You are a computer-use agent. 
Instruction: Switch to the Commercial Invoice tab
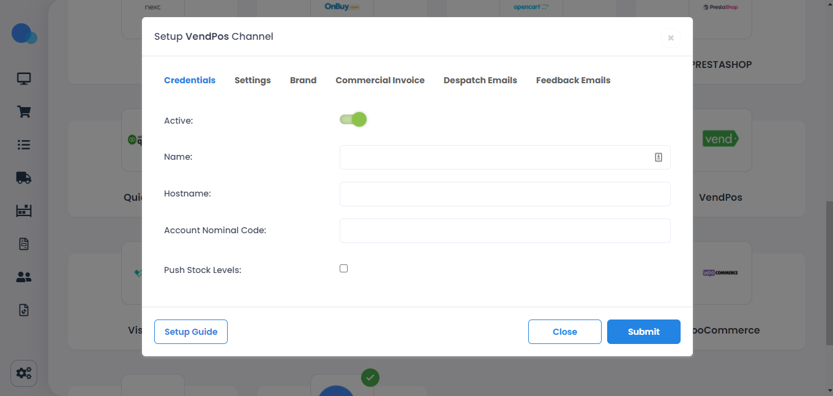pos(380,80)
